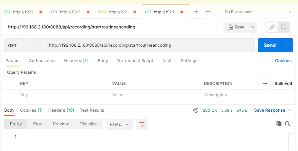Open the comments icon panel
The image size is (298, 151).
(x=284, y=27)
